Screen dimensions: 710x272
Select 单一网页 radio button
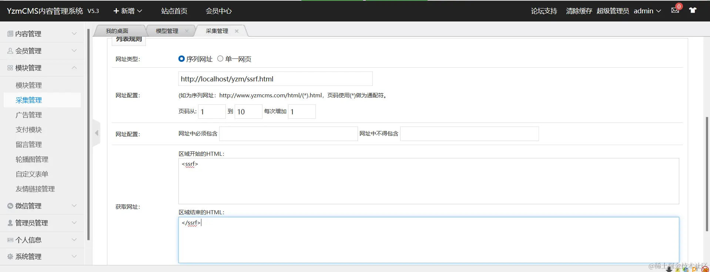(220, 58)
